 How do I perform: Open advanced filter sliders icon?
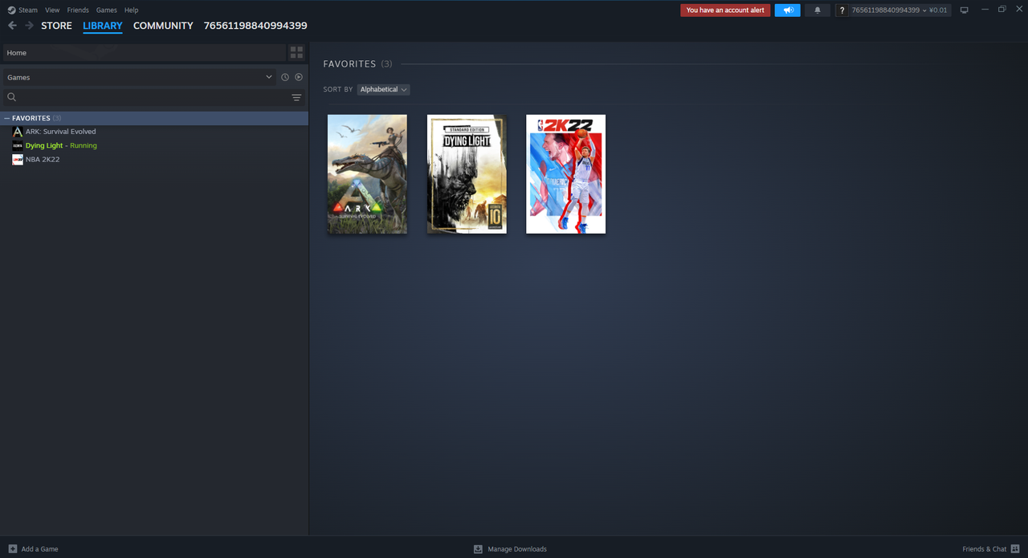(x=296, y=98)
